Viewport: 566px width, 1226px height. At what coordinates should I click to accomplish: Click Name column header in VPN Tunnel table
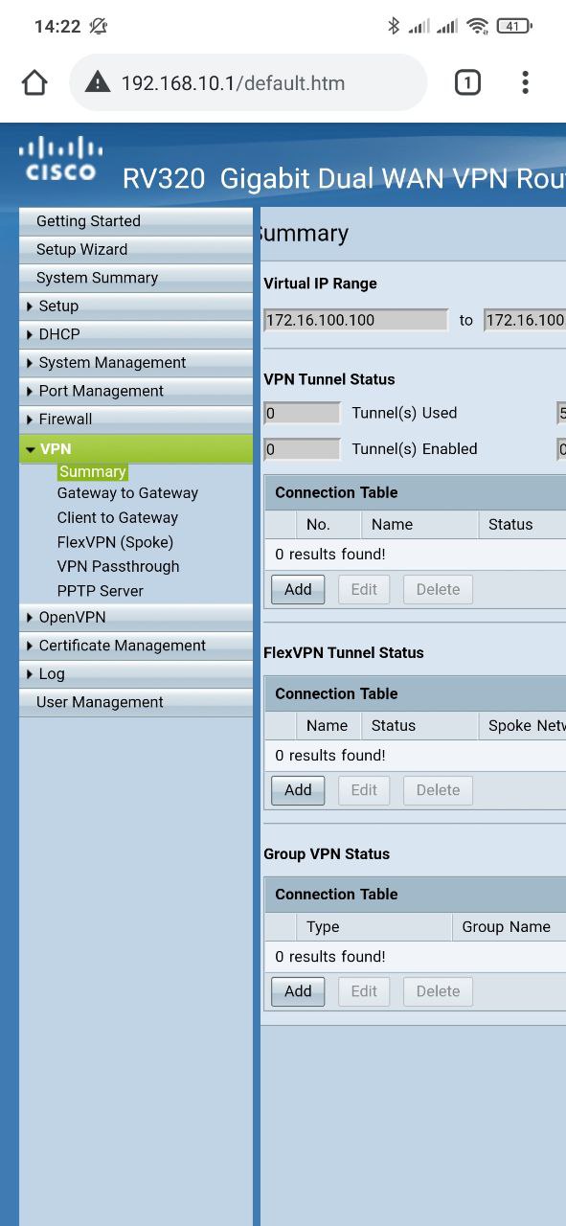tap(419, 524)
